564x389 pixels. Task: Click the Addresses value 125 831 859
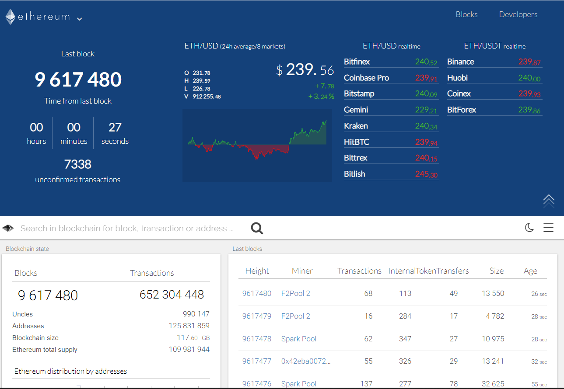tap(189, 326)
